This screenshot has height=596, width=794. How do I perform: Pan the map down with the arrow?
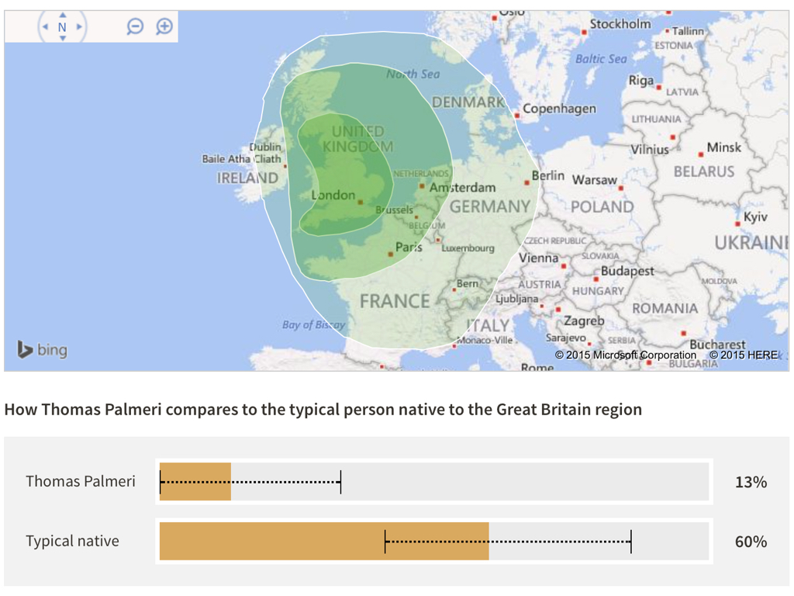point(62,38)
